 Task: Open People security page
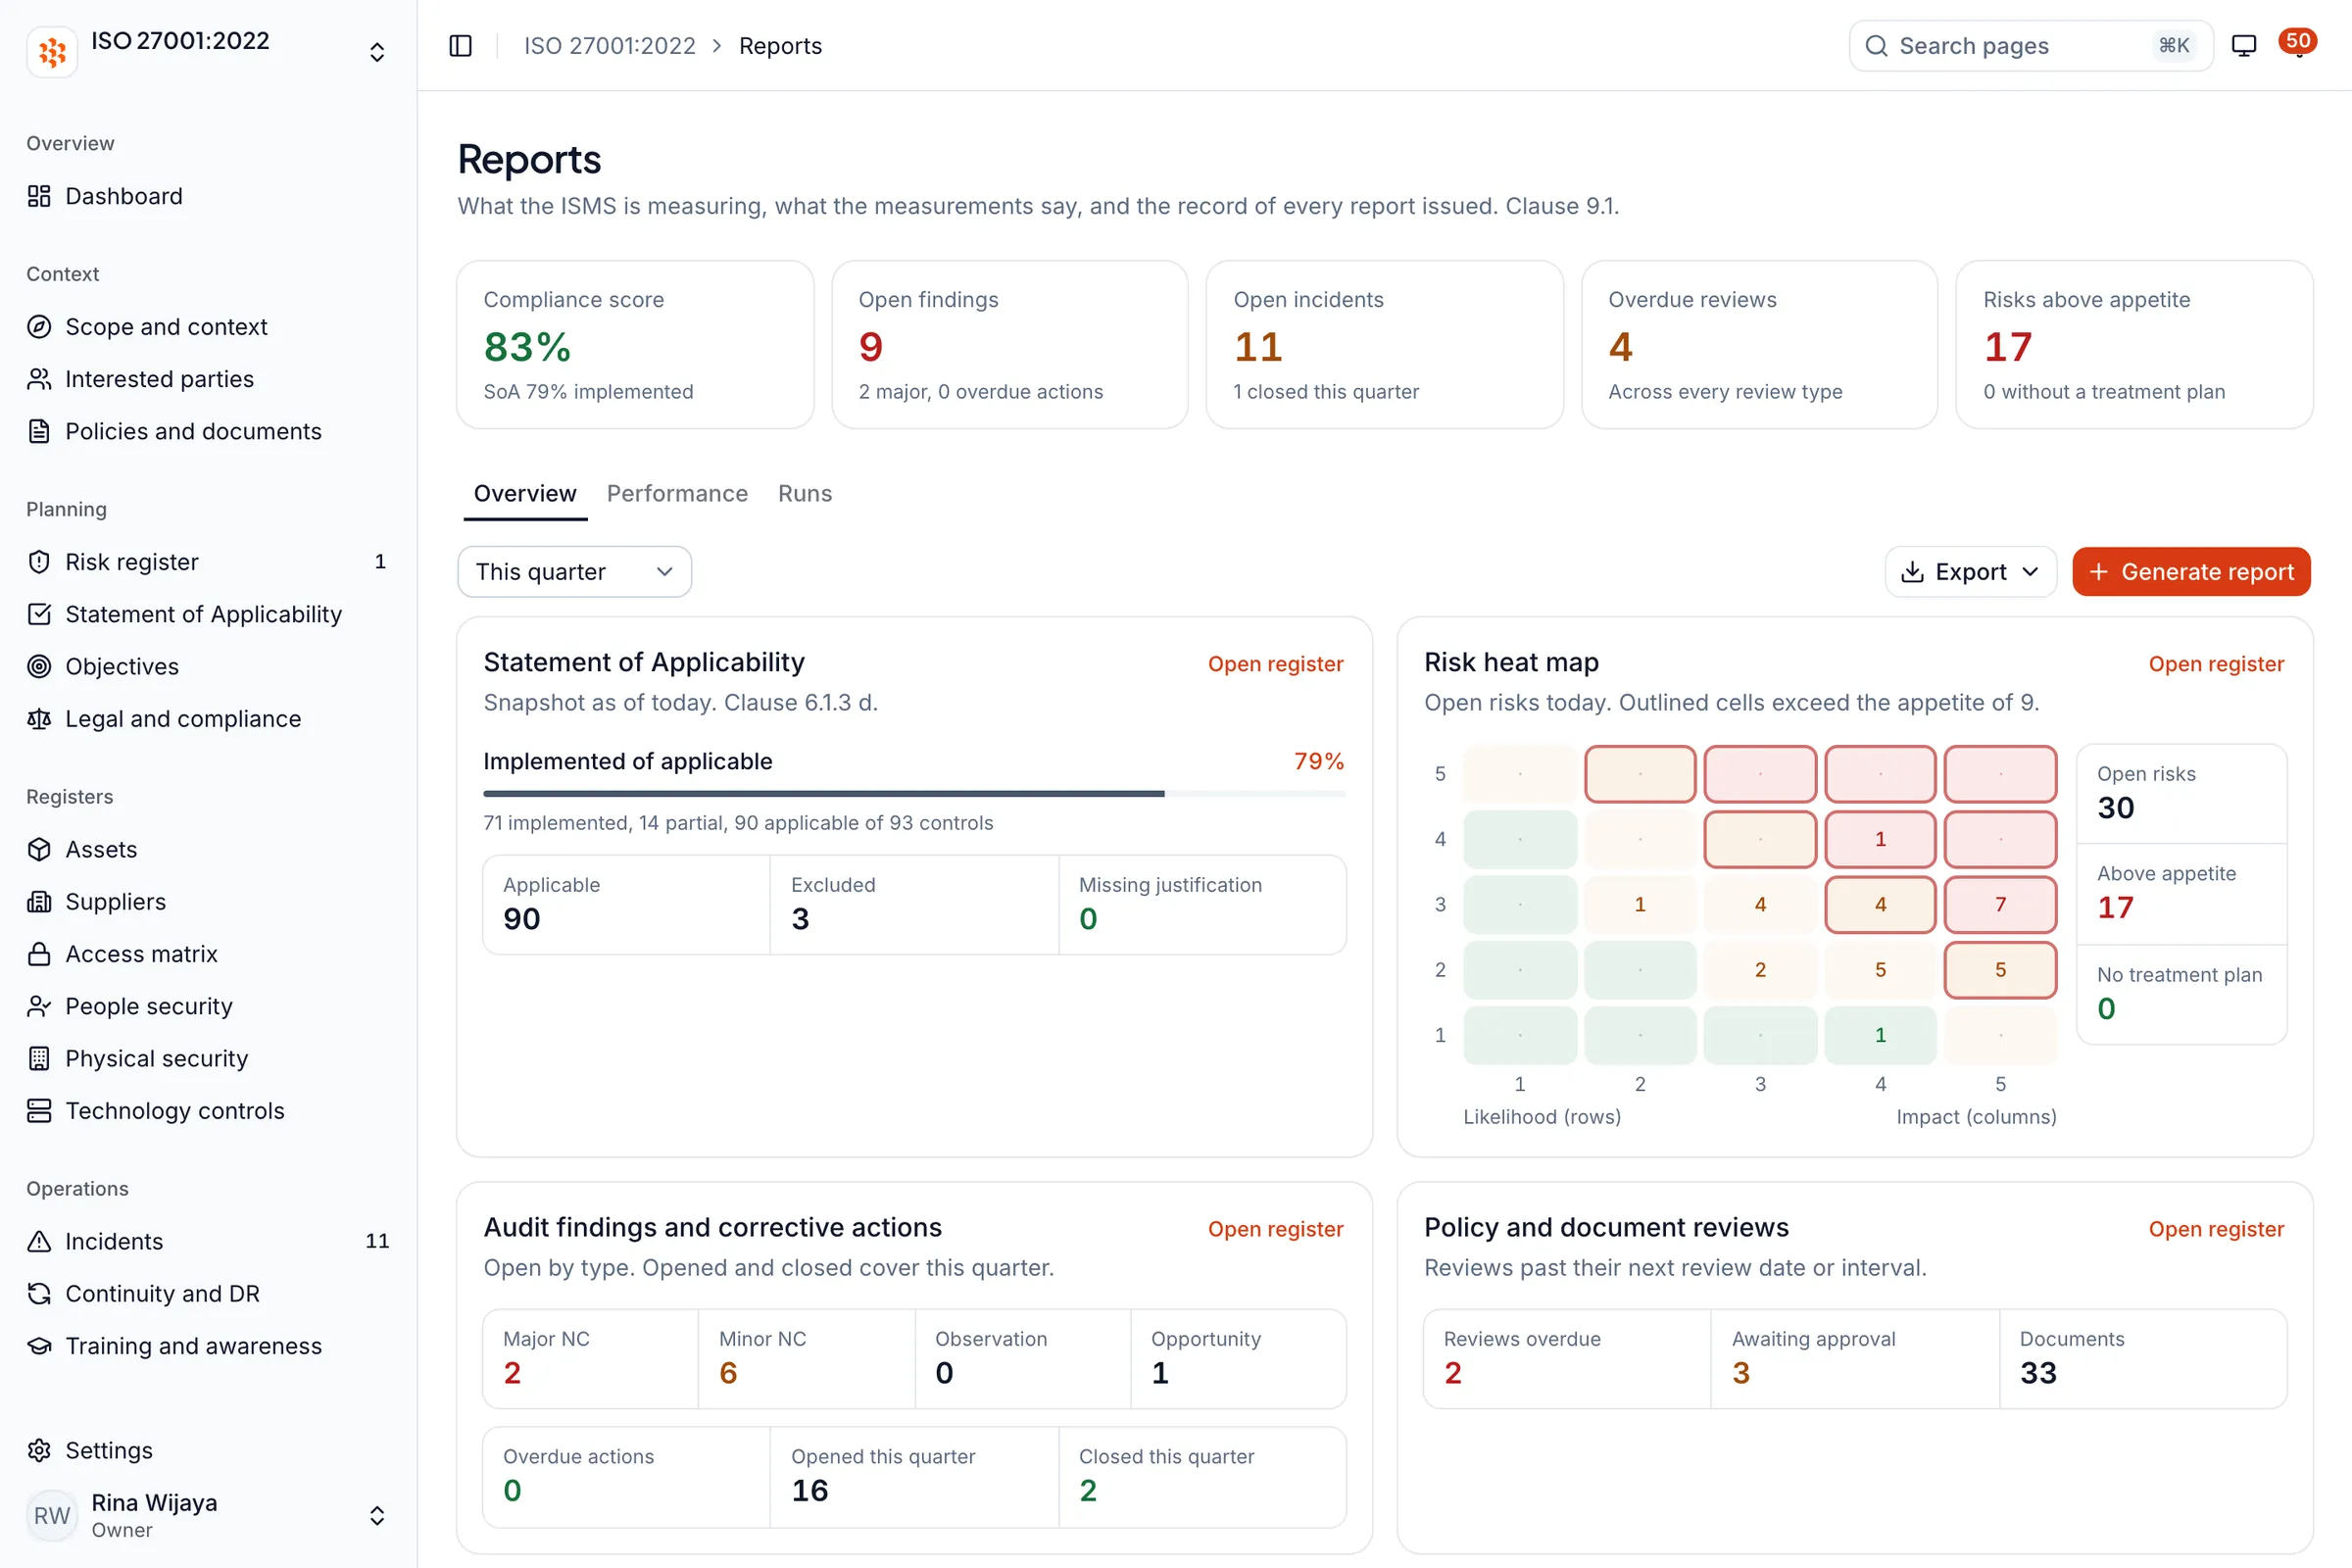tap(208, 1006)
